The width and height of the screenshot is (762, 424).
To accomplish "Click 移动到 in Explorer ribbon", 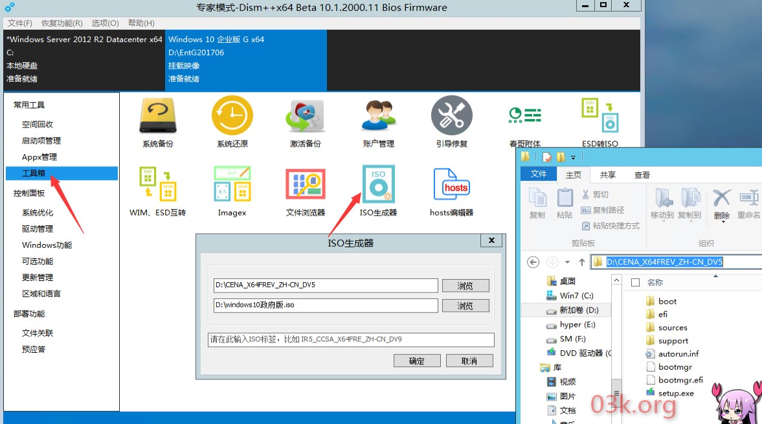I will pyautogui.click(x=662, y=204).
